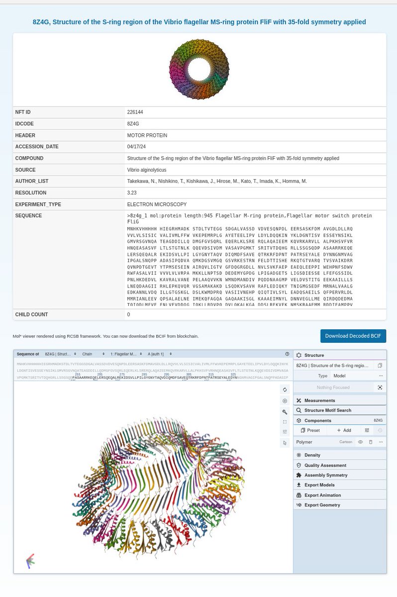Expand the Assembly Symmetry section
Viewport: 397px width, 597px height.
[x=340, y=475]
